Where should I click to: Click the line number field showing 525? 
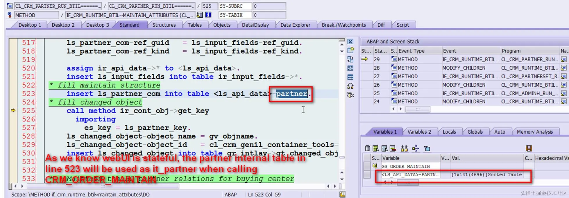pos(209,6)
